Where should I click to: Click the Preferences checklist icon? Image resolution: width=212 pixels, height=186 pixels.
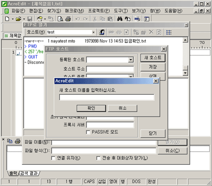pos(147,19)
